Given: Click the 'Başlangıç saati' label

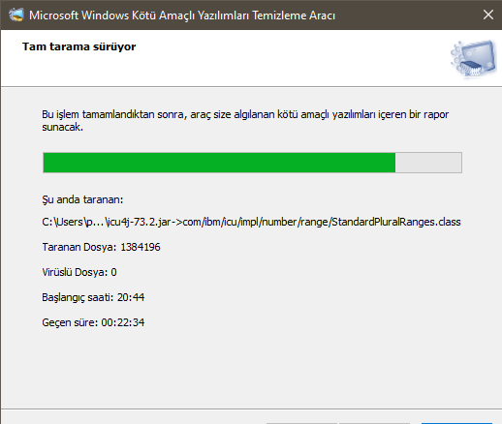Looking at the screenshot, I should [x=78, y=297].
